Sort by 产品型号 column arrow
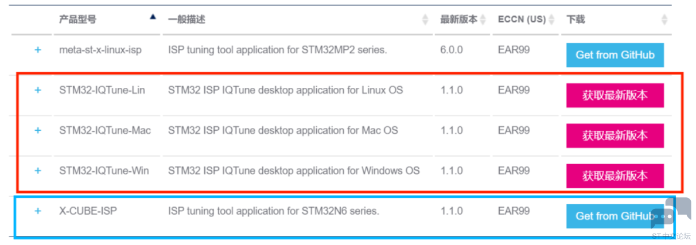 (x=153, y=17)
